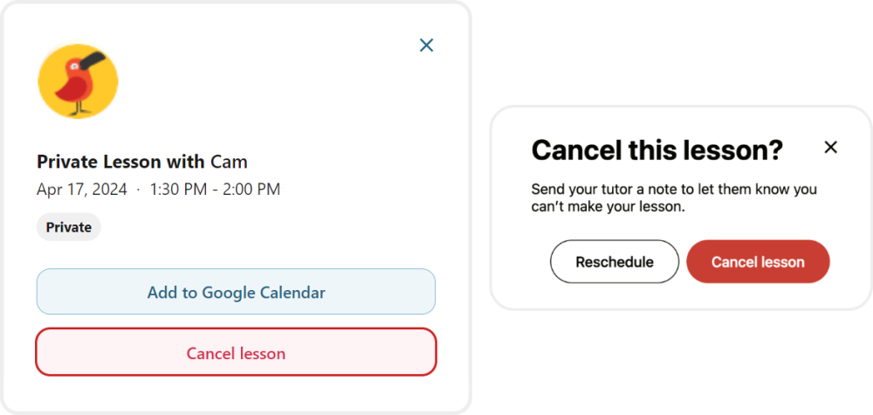
Task: Click the toucan tutor avatar
Action: pyautogui.click(x=78, y=82)
